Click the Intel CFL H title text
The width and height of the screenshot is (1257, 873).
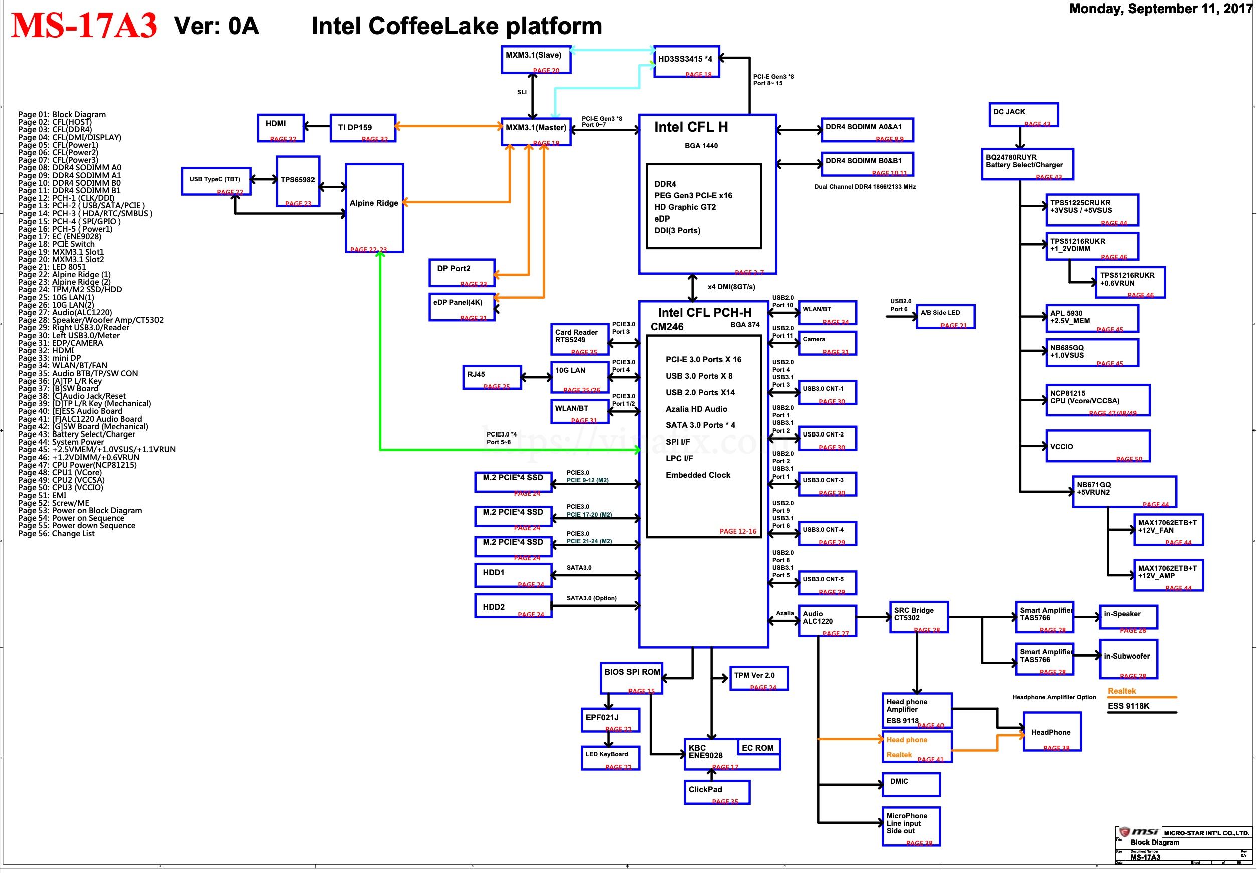coord(691,127)
